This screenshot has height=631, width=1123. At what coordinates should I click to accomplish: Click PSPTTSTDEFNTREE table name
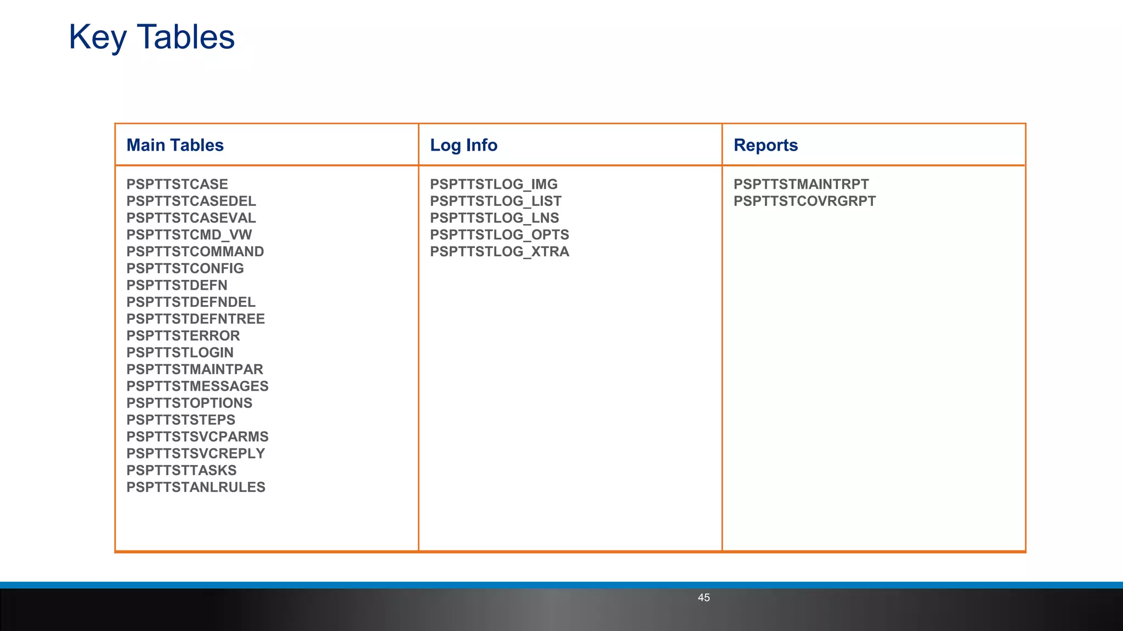(196, 319)
